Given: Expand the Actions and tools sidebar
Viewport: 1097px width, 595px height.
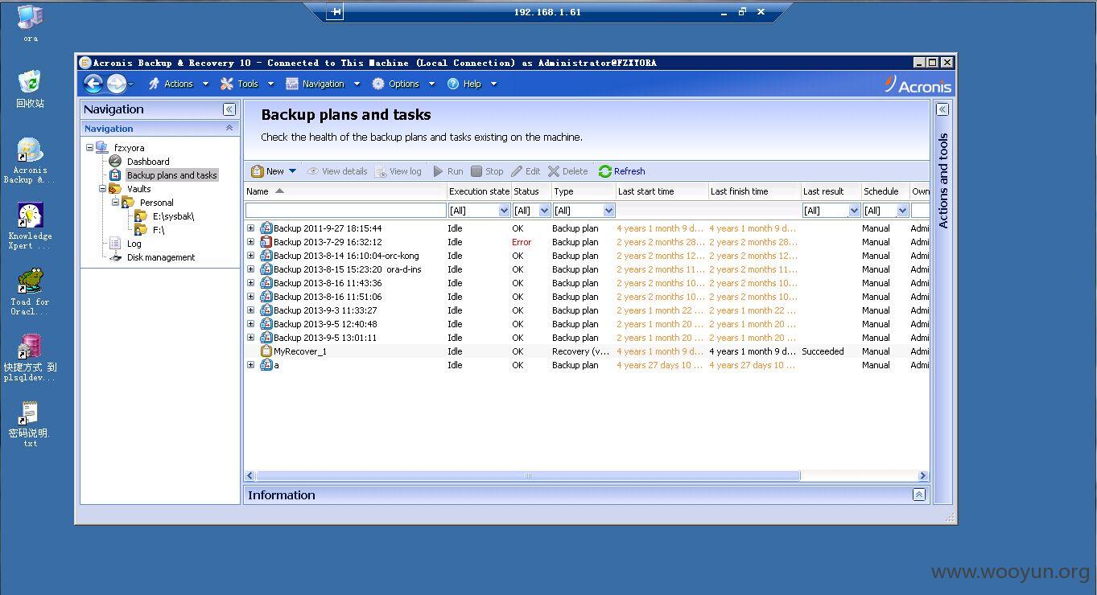Looking at the screenshot, I should [x=942, y=109].
